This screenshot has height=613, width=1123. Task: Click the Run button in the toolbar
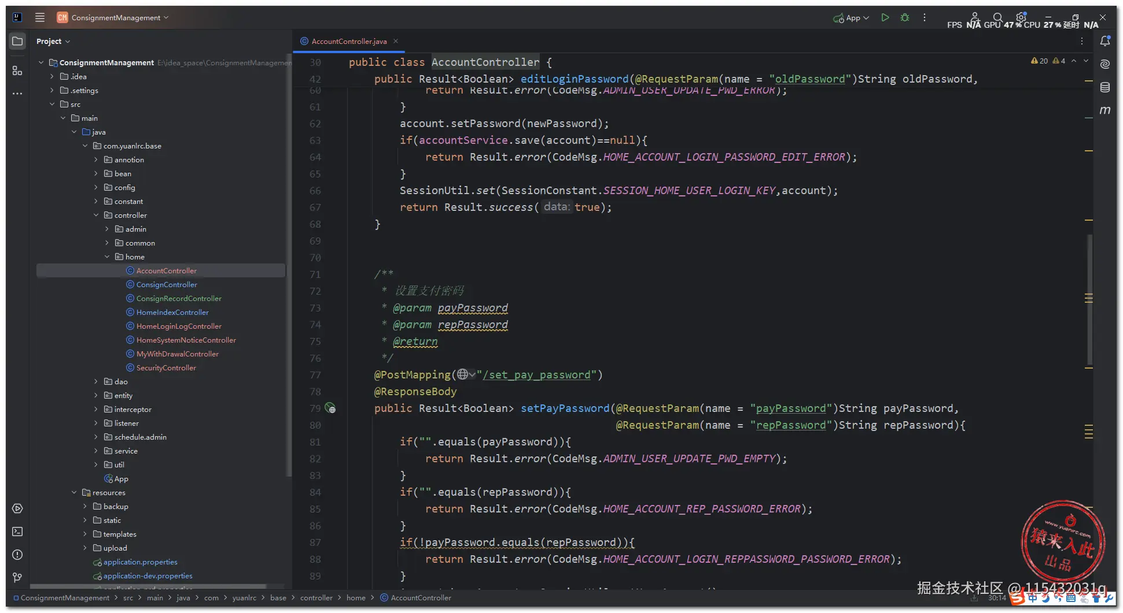click(x=885, y=17)
